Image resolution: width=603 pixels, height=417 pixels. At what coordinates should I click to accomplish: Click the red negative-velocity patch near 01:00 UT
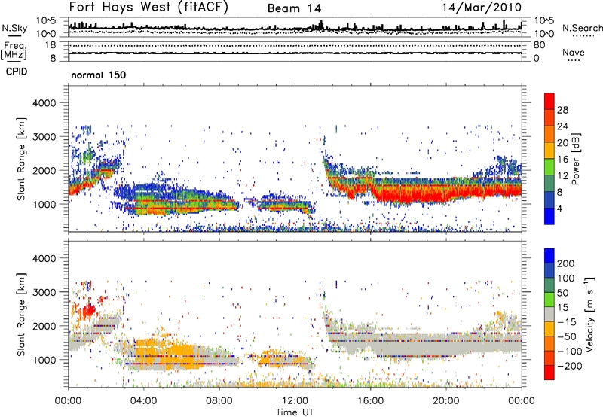click(x=89, y=309)
